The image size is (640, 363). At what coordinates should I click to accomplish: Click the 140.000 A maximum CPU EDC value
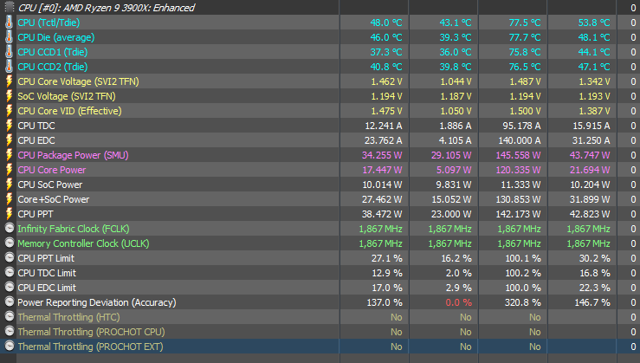pyautogui.click(x=520, y=140)
